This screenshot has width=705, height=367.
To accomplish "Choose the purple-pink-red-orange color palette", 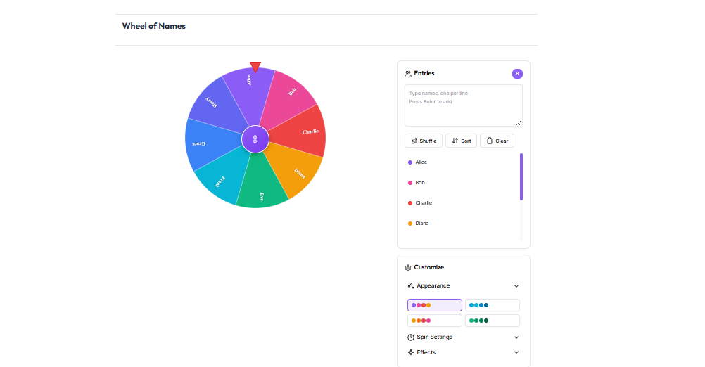I will click(435, 305).
